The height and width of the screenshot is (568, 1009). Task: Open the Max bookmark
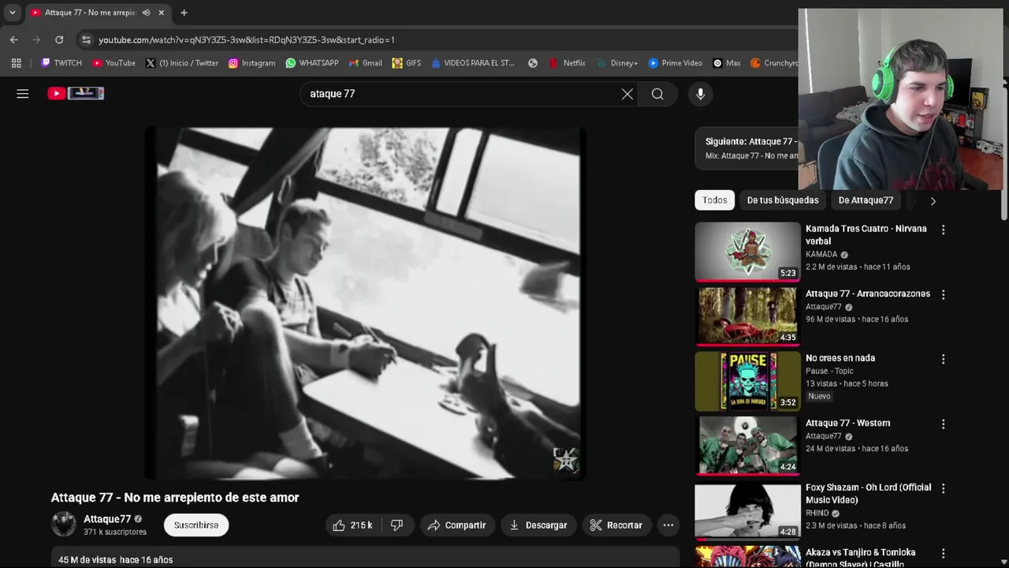click(727, 63)
